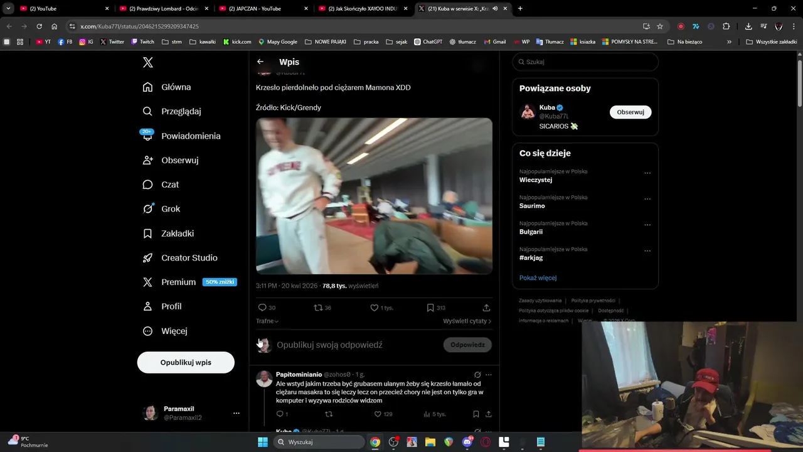Open Kuba profile link in Powiązane osoby

pos(547,107)
